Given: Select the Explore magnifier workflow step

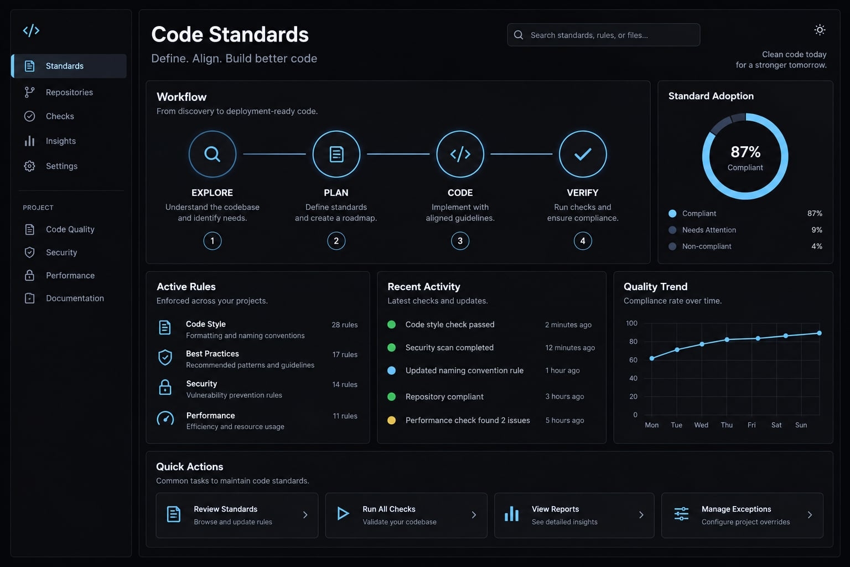Looking at the screenshot, I should tap(212, 154).
